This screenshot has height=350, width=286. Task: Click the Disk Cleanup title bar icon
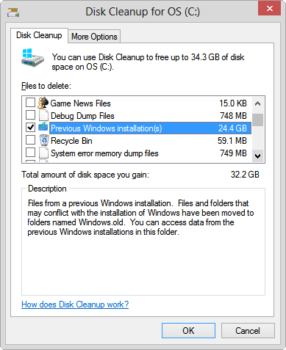click(x=13, y=12)
